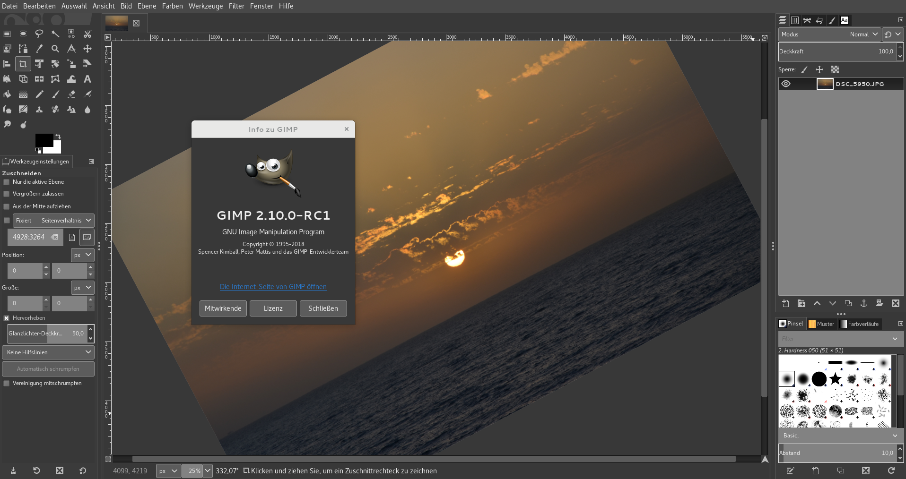Create a new layer in Layers panel
The image size is (906, 479).
[786, 303]
